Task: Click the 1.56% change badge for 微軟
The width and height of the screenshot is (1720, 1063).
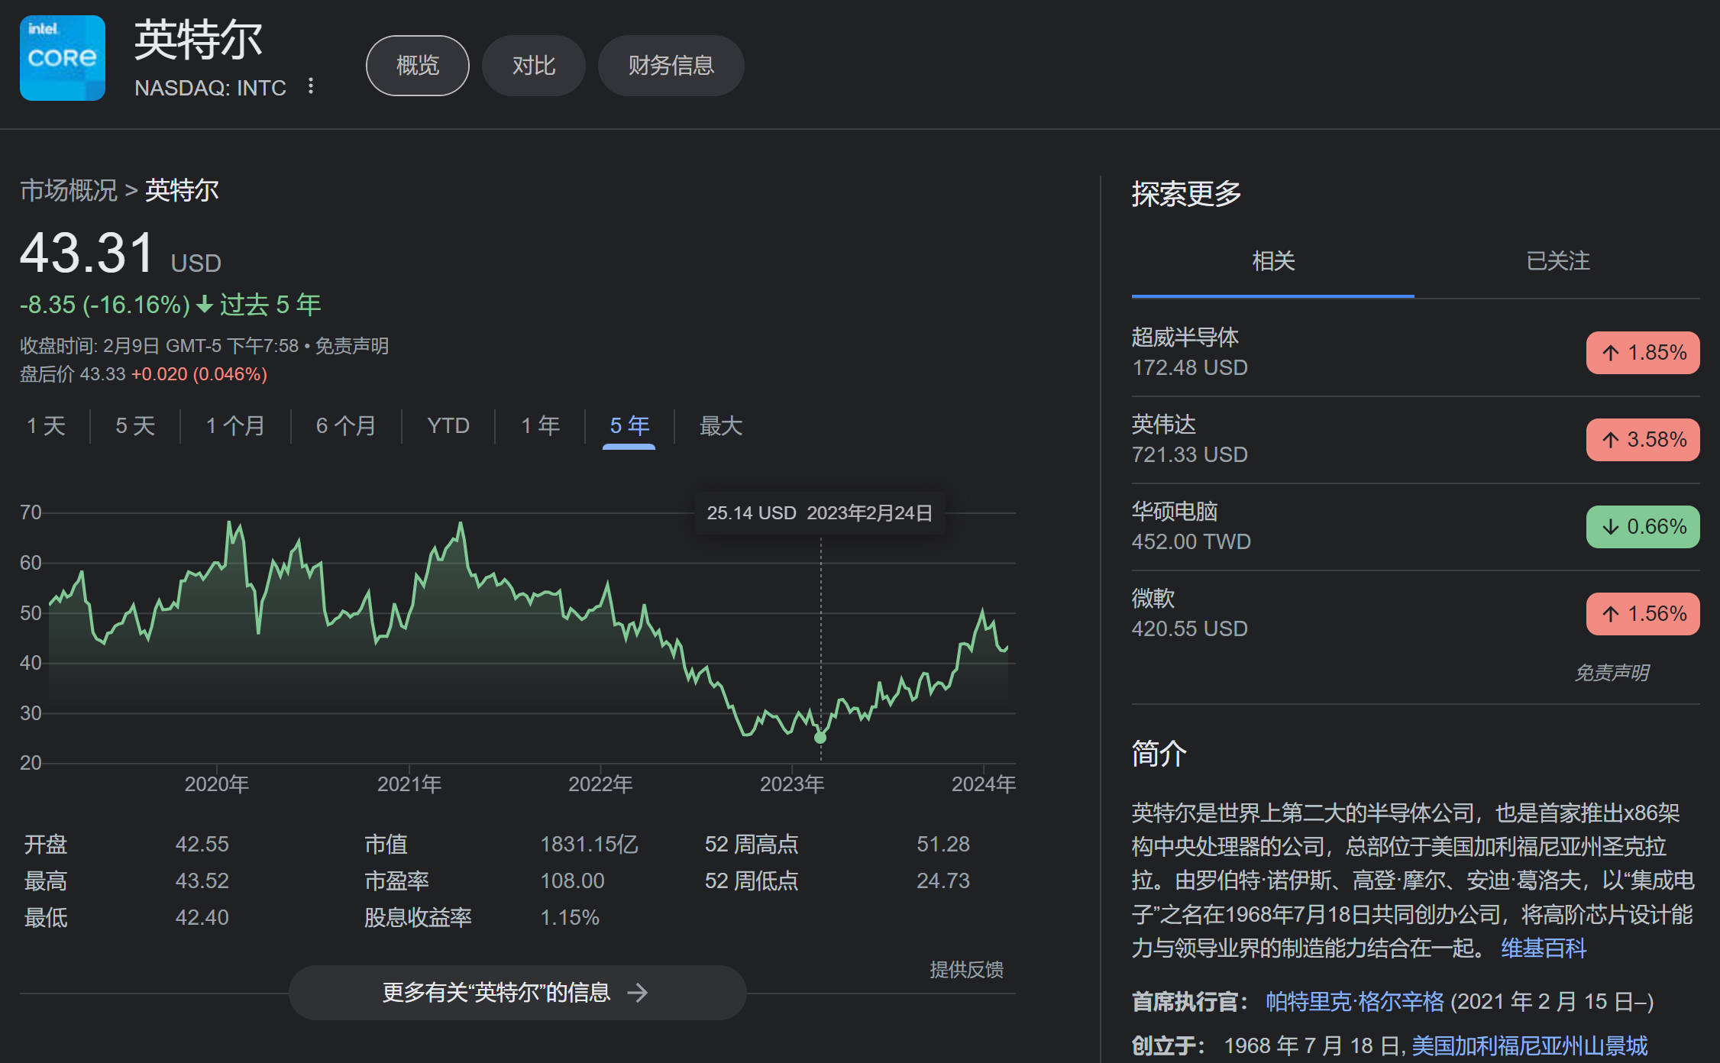Action: pyautogui.click(x=1643, y=614)
